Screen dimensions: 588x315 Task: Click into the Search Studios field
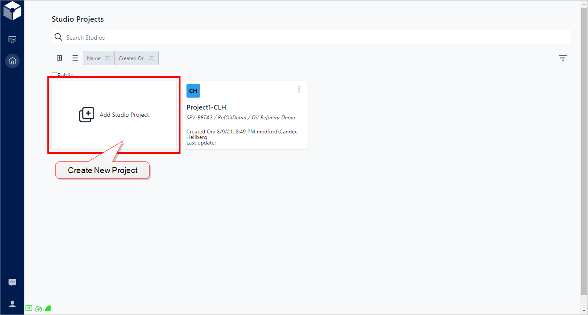pyautogui.click(x=316, y=38)
